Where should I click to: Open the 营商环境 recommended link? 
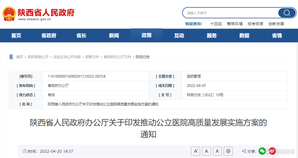(235, 24)
